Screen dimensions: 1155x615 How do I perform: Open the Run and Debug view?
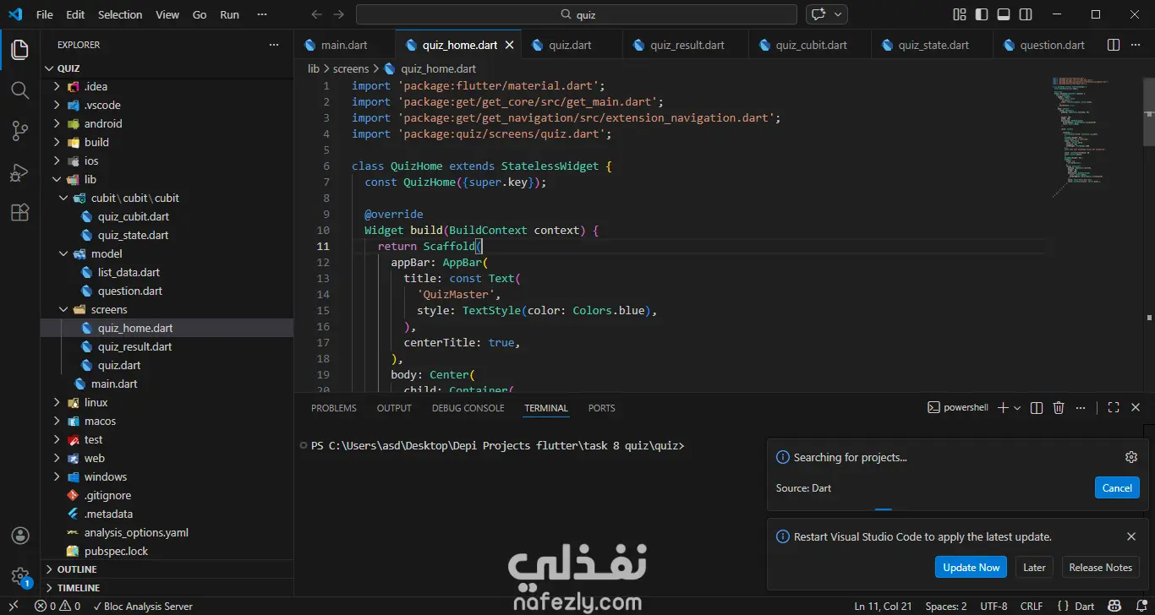coord(19,172)
